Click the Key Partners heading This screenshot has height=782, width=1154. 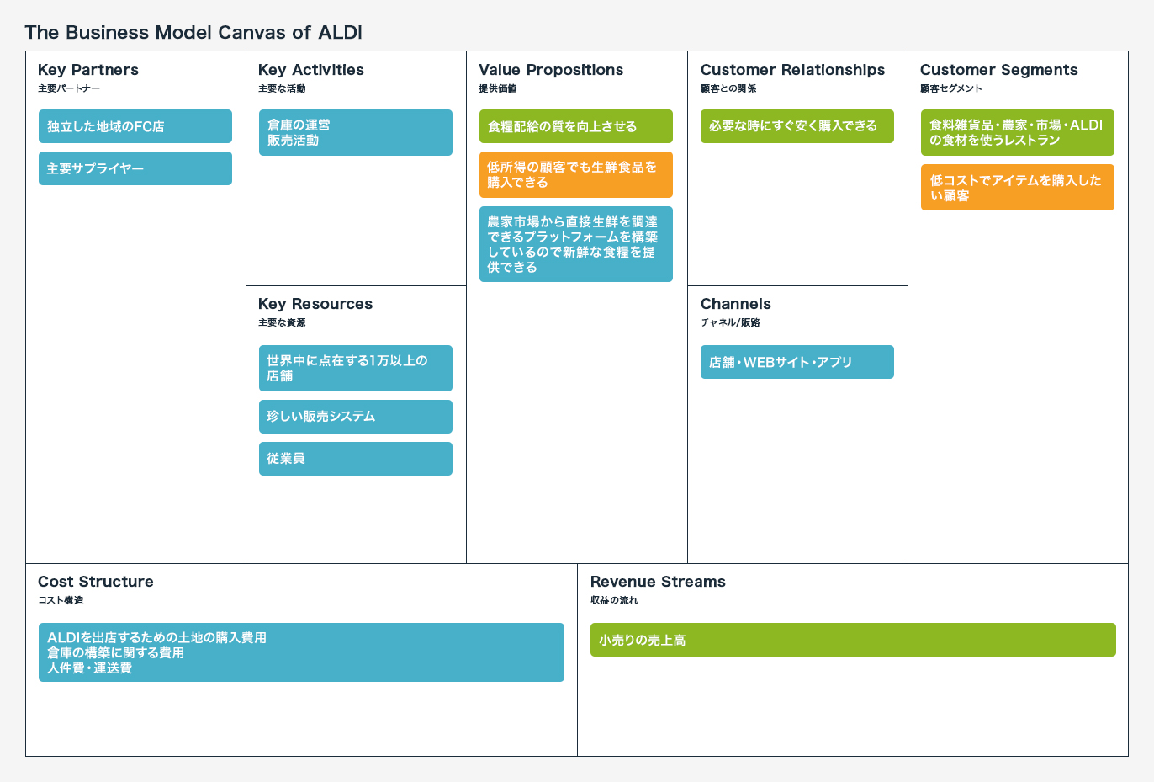click(88, 70)
